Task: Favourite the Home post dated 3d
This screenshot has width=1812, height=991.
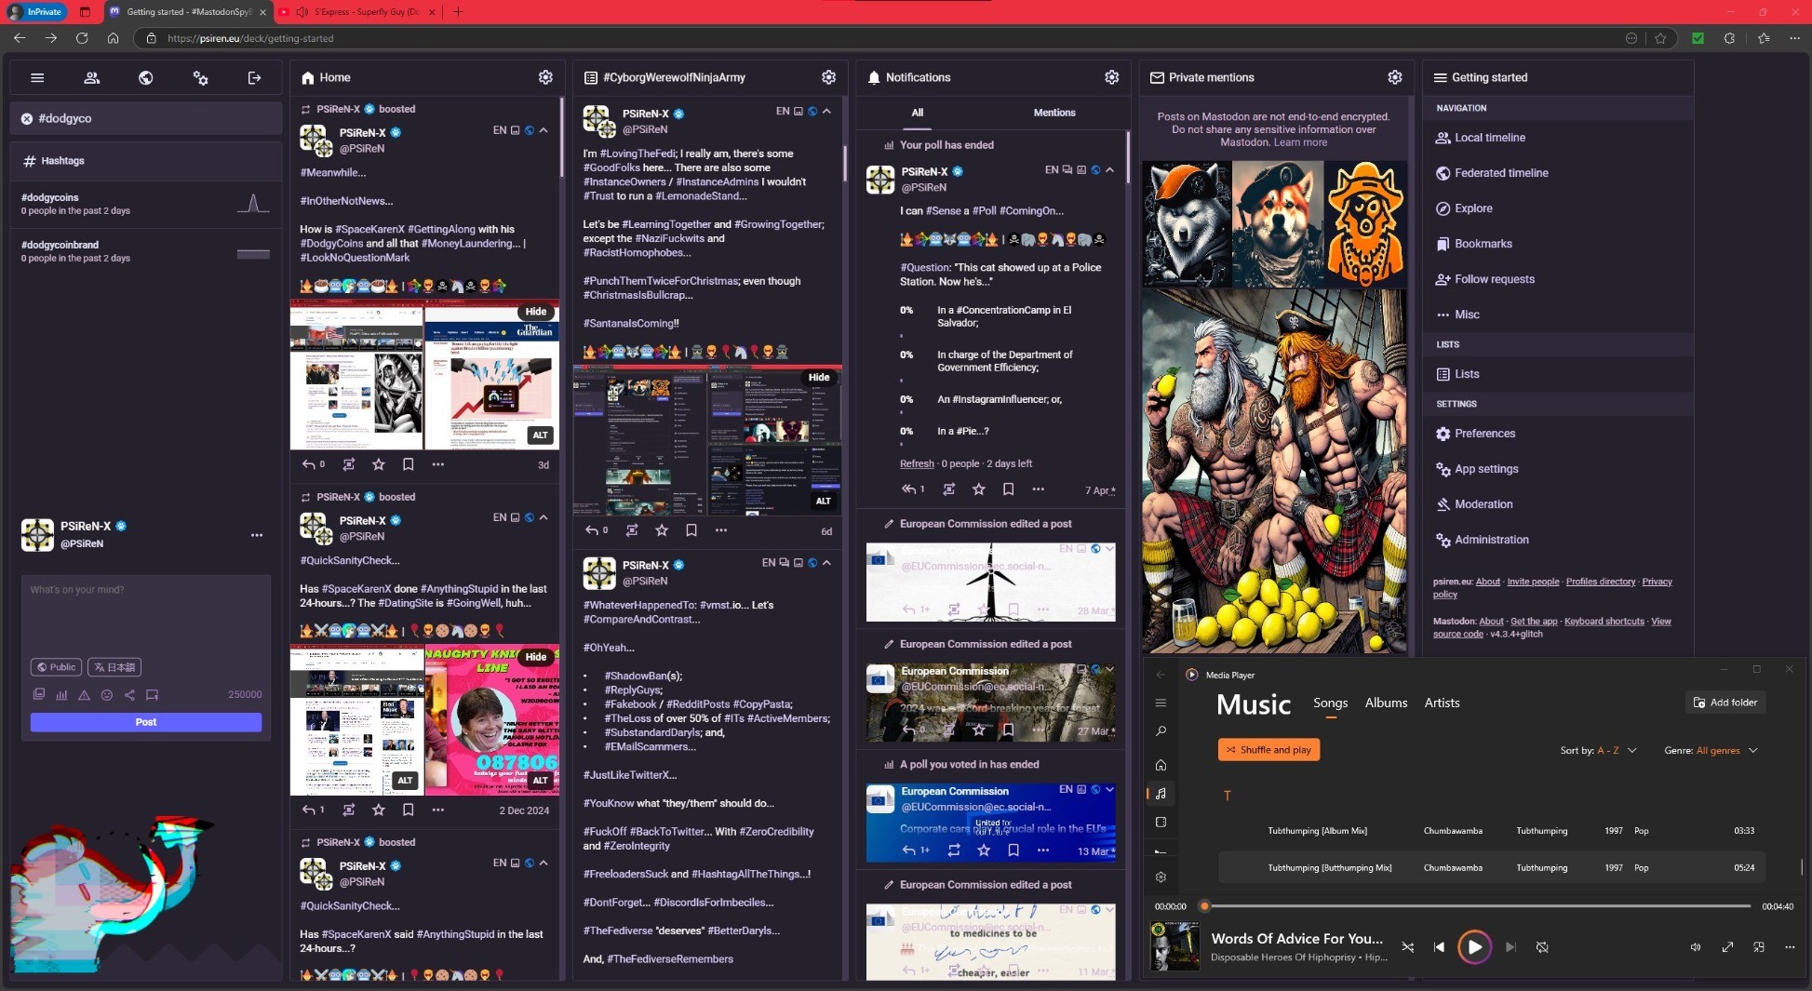Action: coord(378,464)
